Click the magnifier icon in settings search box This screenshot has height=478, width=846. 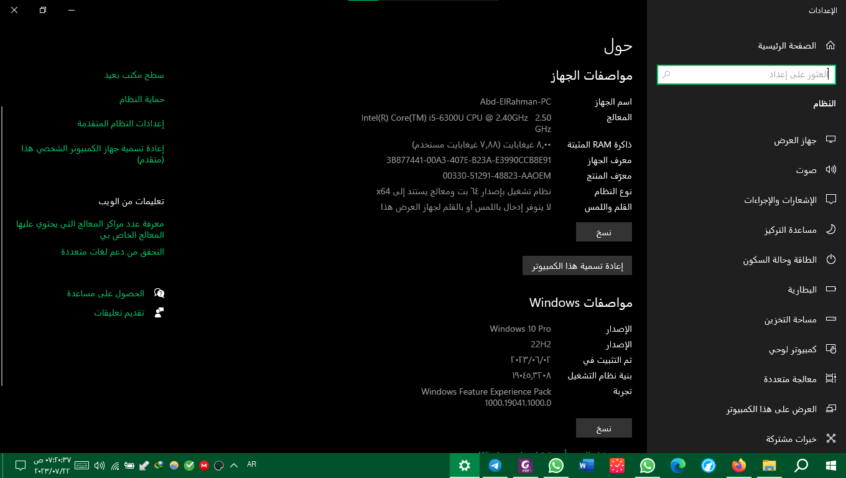(x=666, y=75)
